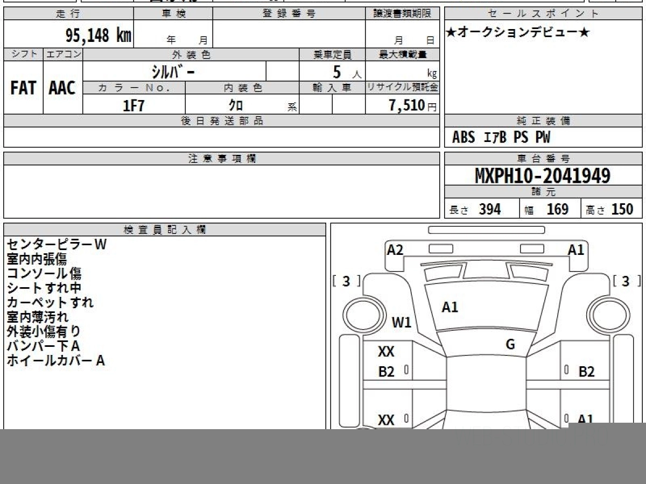Viewport: 646px width, 484px height.
Task: Click the interior color value クロ
Action: point(236,105)
